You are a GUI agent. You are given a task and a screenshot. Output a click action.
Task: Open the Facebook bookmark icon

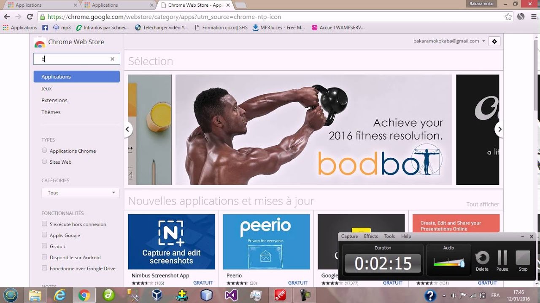tap(45, 28)
